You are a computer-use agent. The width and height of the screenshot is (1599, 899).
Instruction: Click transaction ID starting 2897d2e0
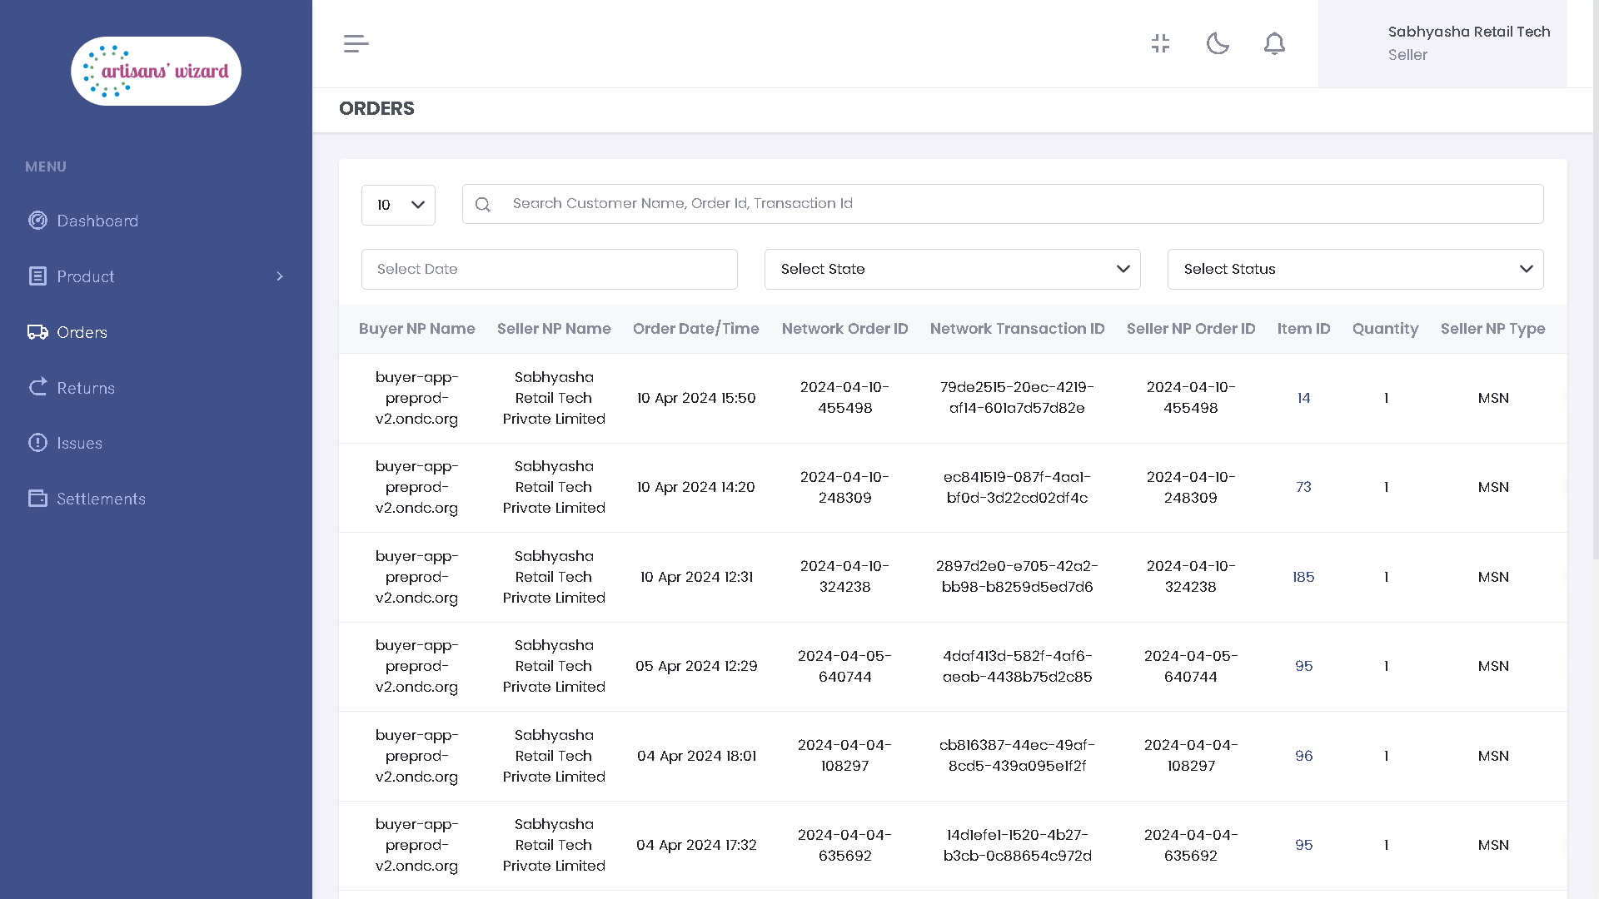tap(1017, 576)
